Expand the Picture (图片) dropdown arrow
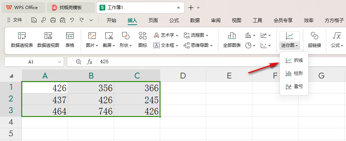 97,46
